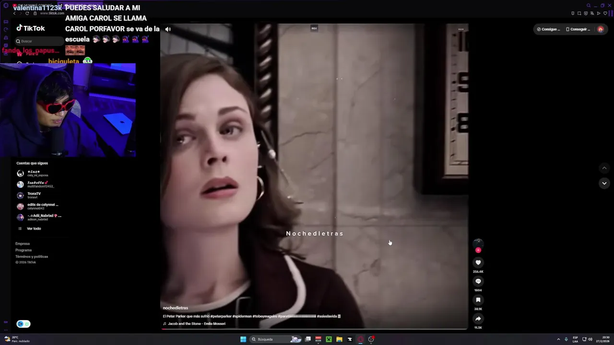Open followed account cely_mi_esposa
Screen dimensions: 614x345
(x=37, y=173)
